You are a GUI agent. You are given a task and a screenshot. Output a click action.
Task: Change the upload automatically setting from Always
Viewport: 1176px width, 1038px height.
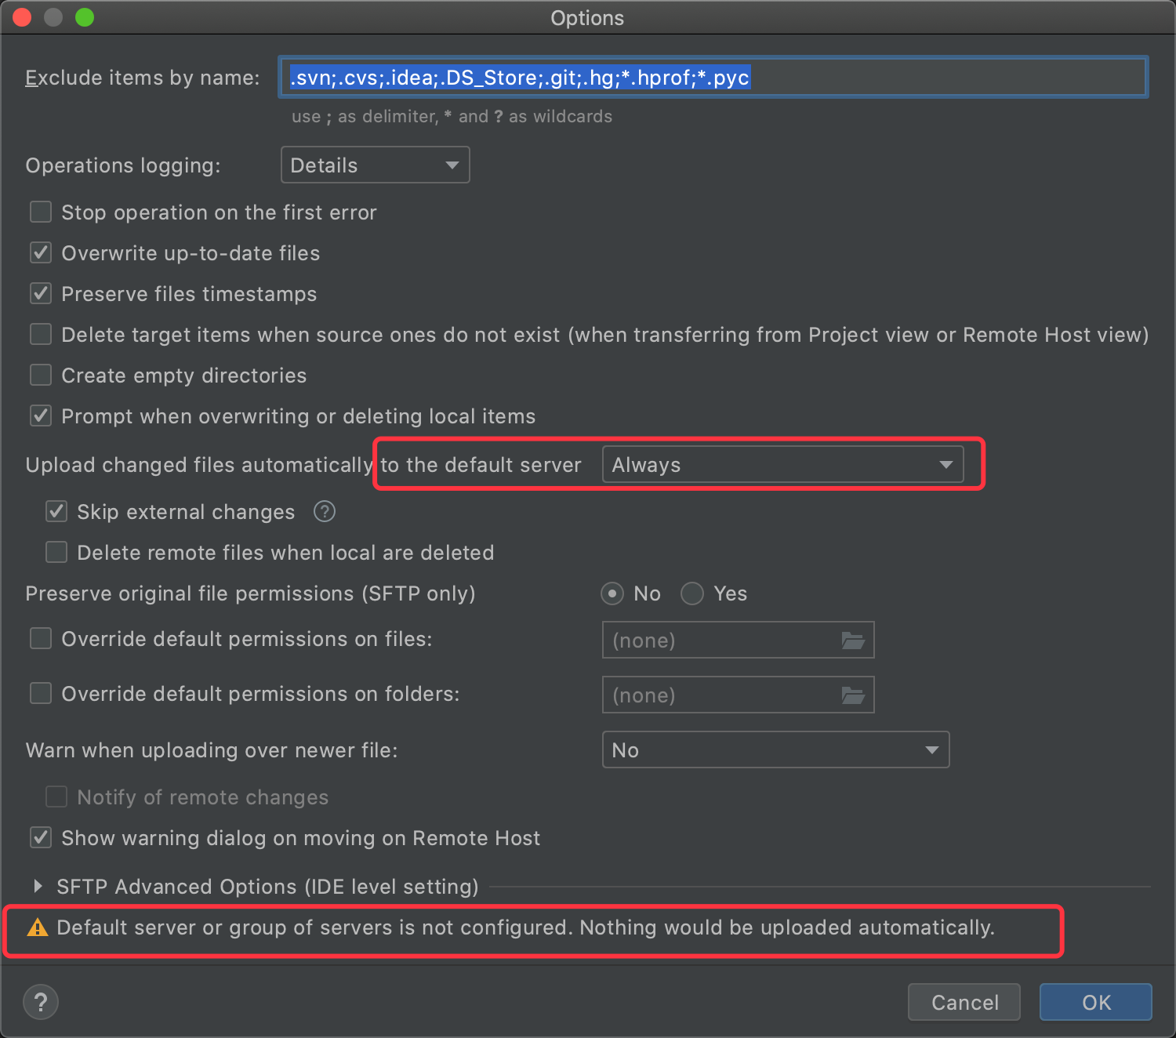[782, 464]
